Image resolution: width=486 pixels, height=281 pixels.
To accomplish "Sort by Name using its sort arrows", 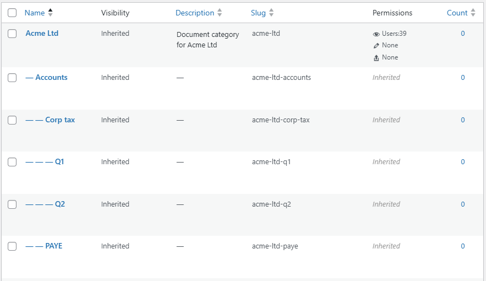I will coord(50,13).
